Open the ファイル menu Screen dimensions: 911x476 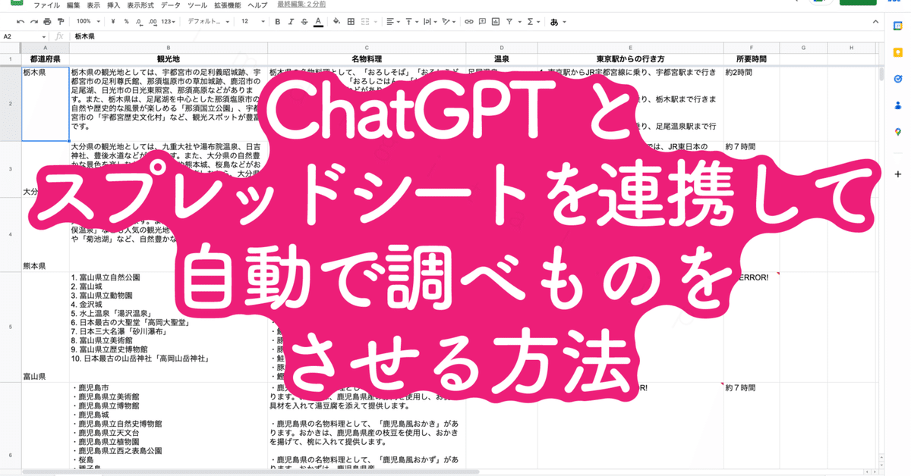[47, 5]
